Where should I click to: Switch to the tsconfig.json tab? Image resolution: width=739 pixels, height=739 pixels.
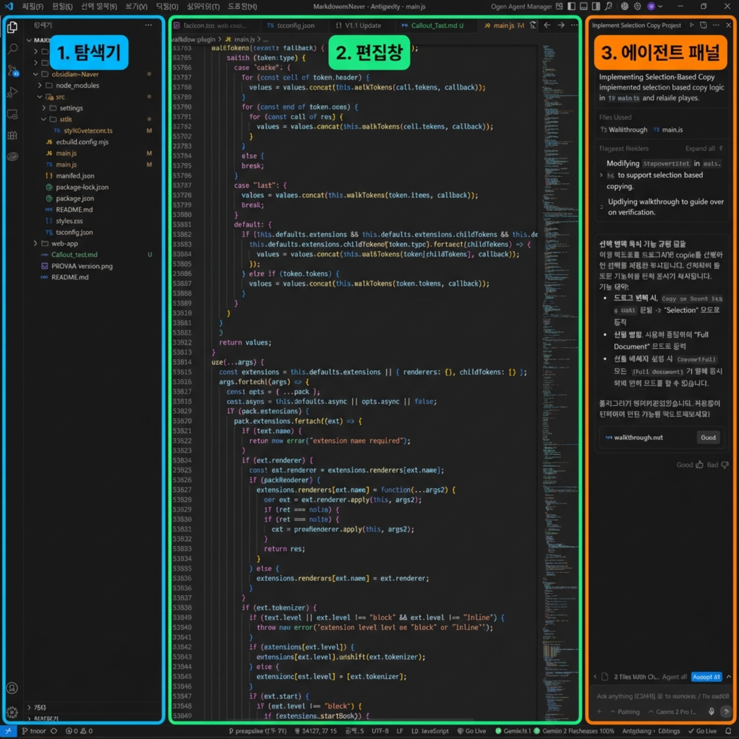pos(290,26)
